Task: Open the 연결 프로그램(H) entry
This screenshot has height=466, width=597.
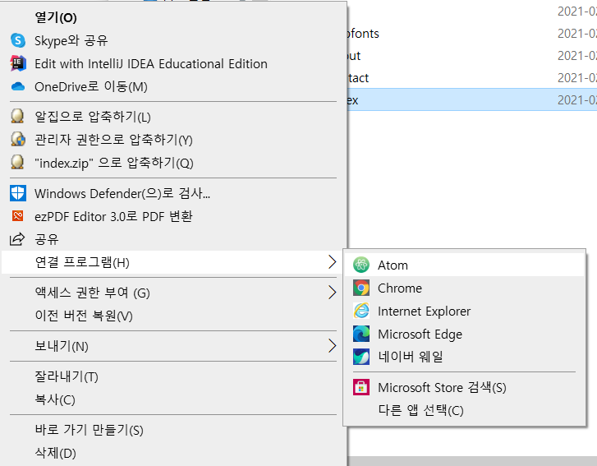Action: (173, 262)
